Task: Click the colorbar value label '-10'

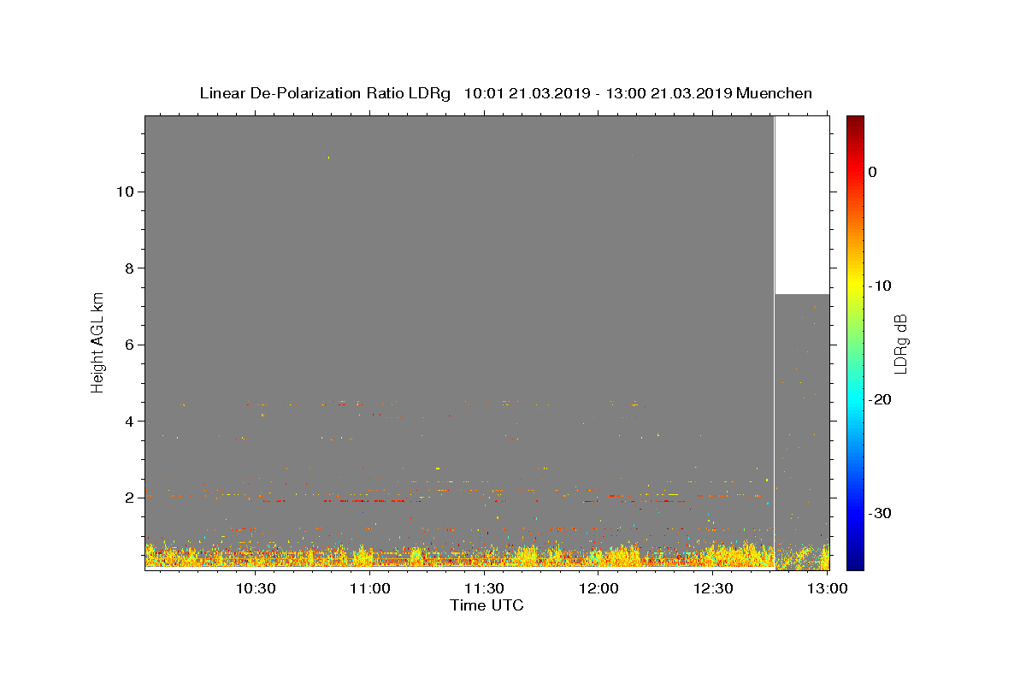Action: coord(880,286)
